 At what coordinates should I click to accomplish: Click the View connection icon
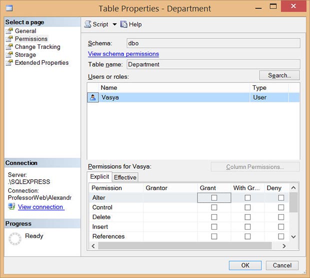pos(11,207)
